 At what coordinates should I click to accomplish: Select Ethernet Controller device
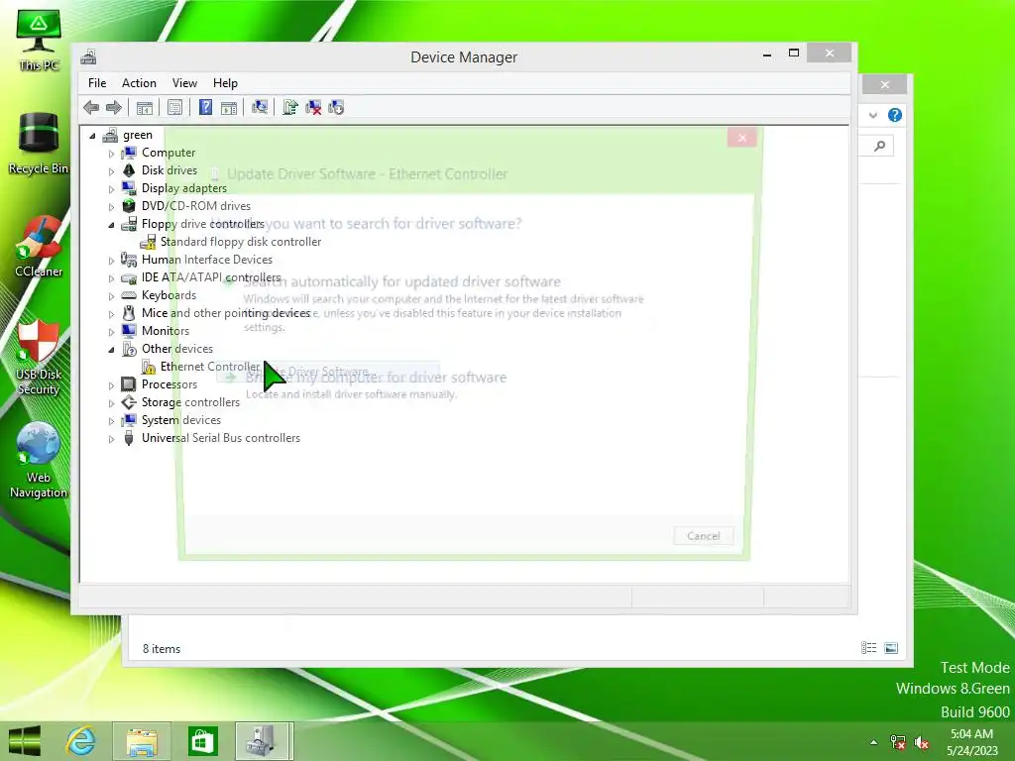coord(210,367)
